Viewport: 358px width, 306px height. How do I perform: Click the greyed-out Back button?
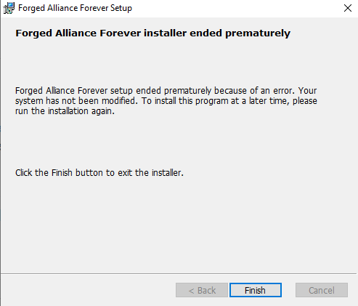coord(202,290)
